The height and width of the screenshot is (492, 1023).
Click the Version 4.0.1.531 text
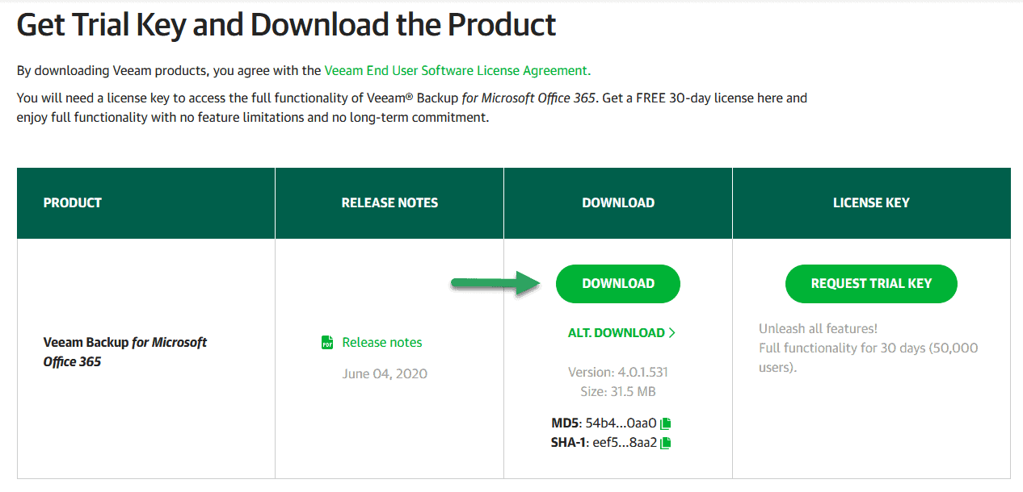click(x=618, y=373)
